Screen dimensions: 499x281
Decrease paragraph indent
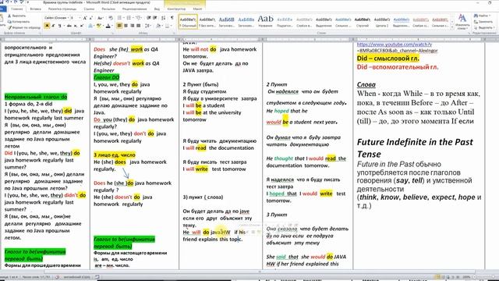(149, 18)
